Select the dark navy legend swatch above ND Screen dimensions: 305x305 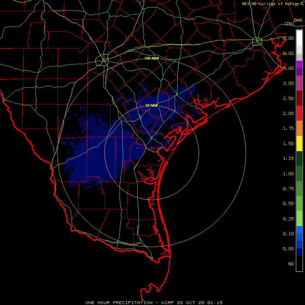pyautogui.click(x=299, y=252)
